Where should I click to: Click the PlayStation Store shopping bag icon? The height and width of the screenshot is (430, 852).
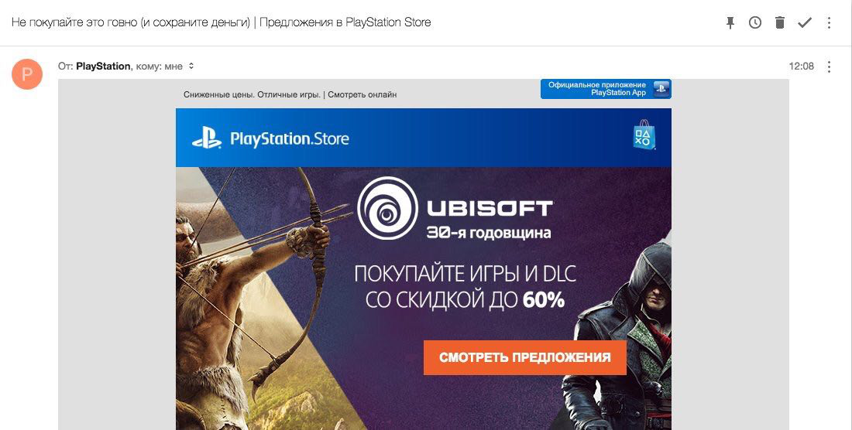(x=644, y=135)
